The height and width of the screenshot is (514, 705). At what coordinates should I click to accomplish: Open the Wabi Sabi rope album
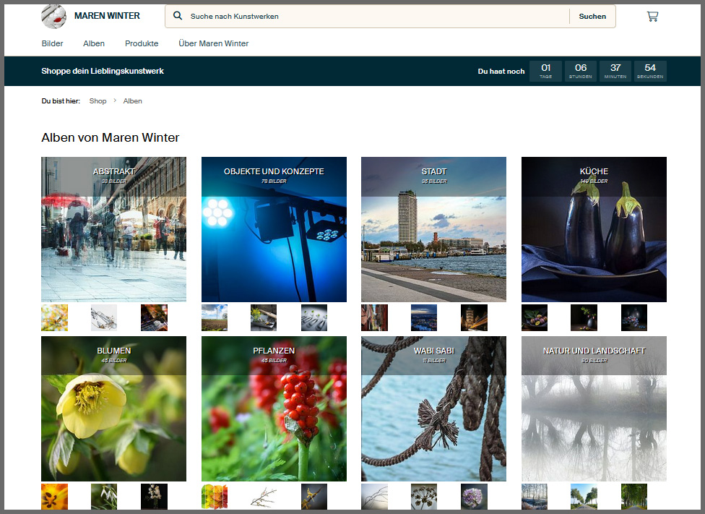[433, 408]
